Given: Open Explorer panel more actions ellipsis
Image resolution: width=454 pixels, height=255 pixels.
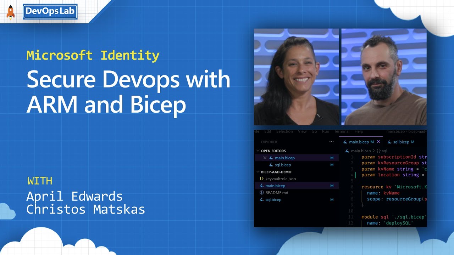Looking at the screenshot, I should tap(331, 142).
